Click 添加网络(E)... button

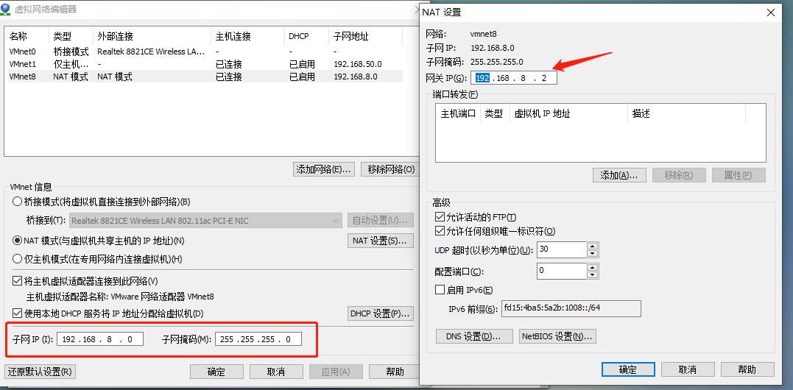tap(324, 169)
